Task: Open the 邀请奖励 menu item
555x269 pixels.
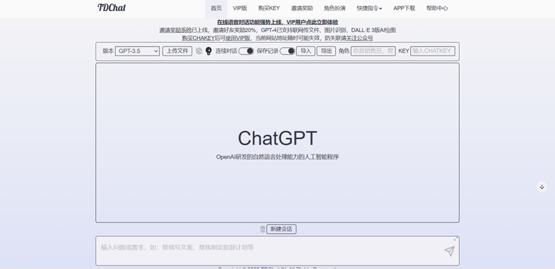Action: (x=302, y=8)
